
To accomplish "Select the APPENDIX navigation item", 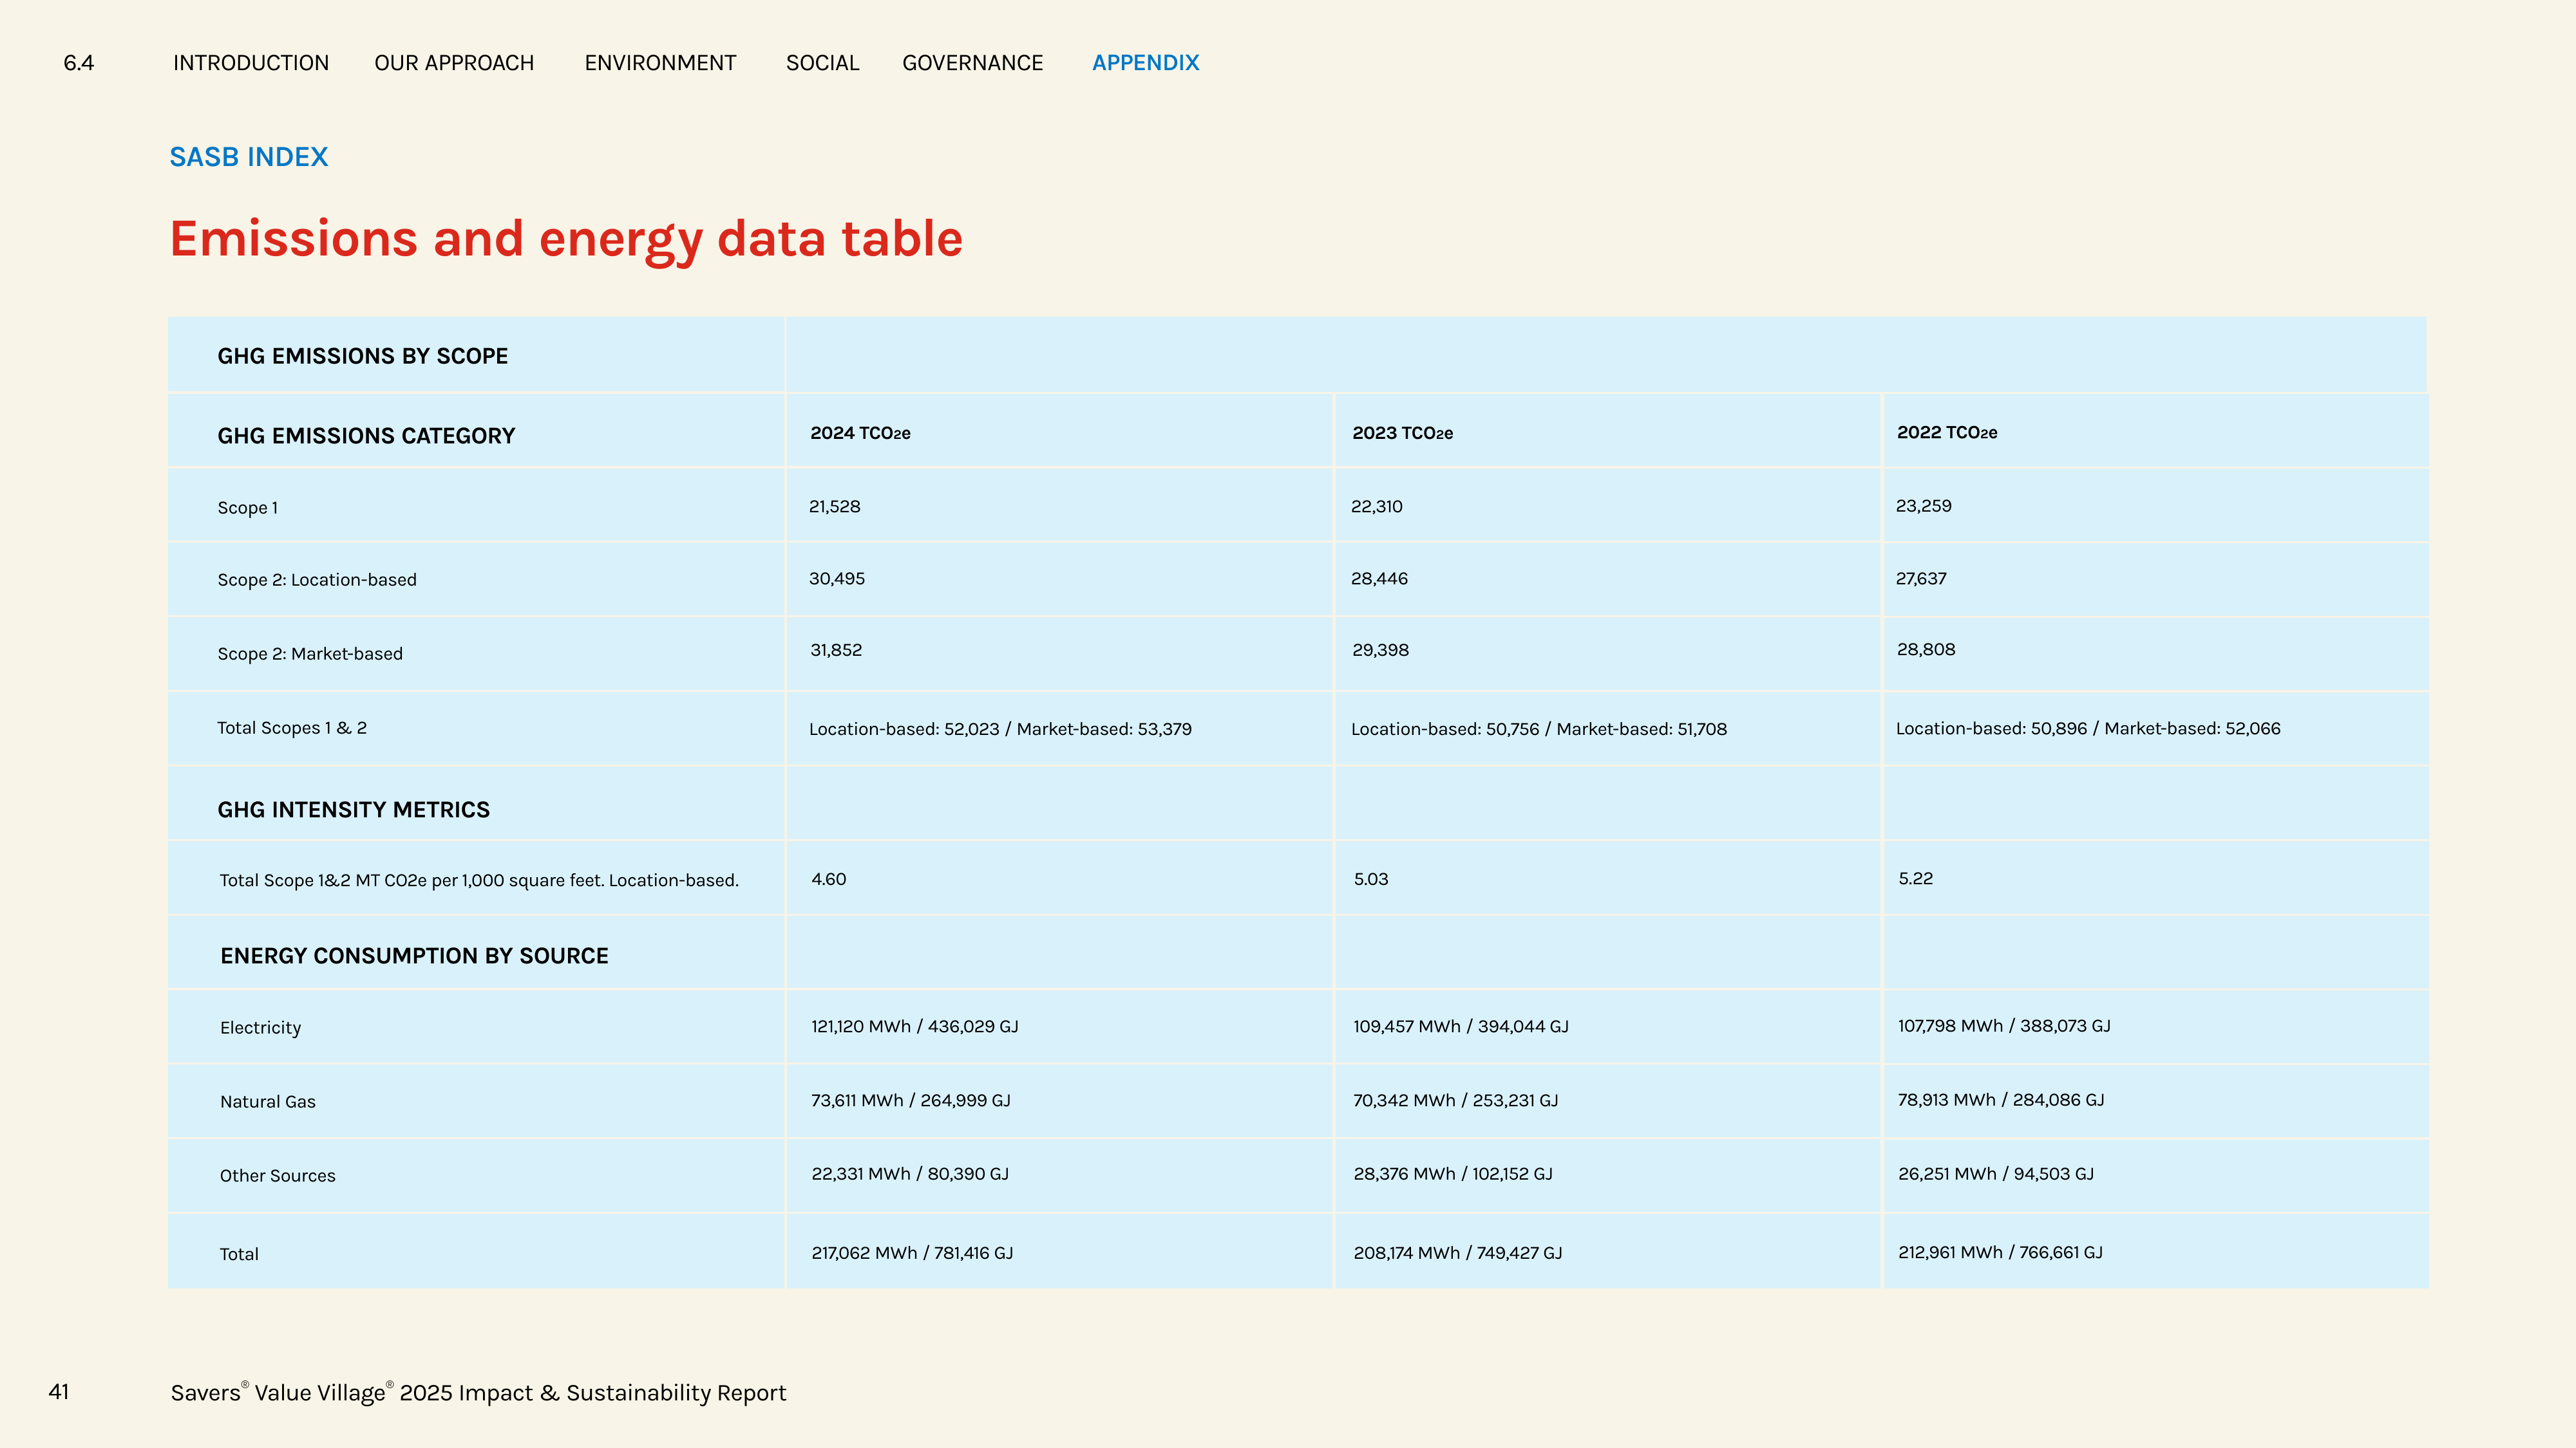I will coord(1145,63).
